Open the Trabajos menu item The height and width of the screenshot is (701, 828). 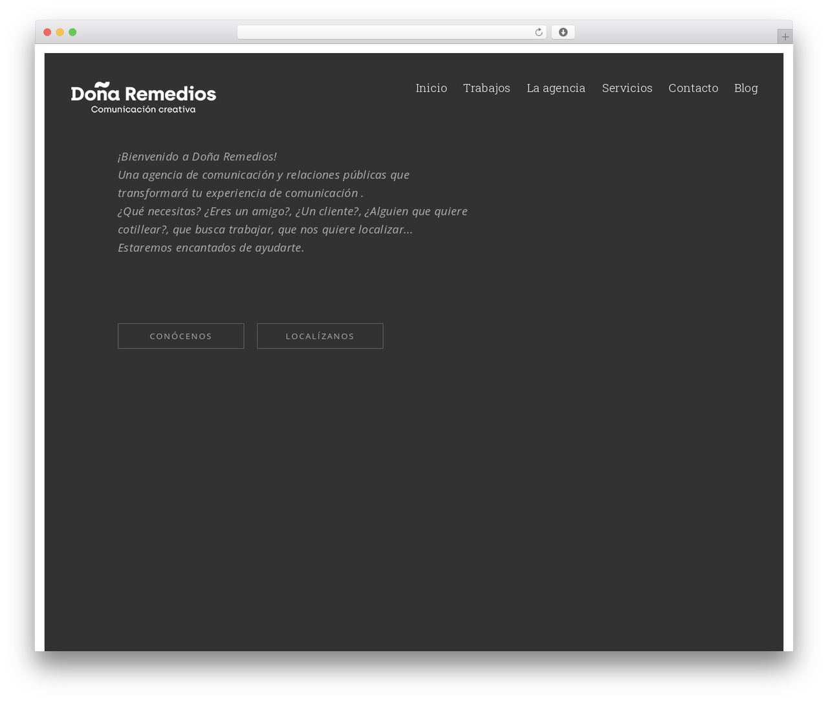coord(486,88)
